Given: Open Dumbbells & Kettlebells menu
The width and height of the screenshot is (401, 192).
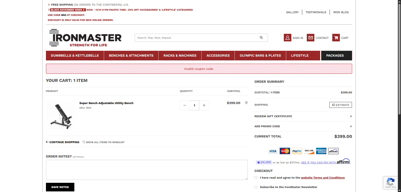Looking at the screenshot, I should [x=75, y=56].
